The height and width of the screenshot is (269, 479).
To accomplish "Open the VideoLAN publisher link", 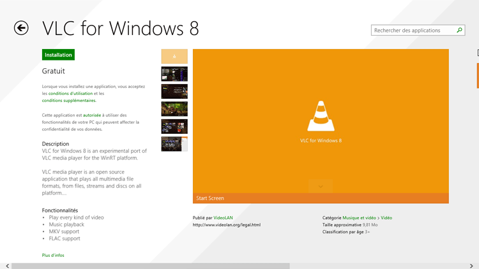I will 224,217.
